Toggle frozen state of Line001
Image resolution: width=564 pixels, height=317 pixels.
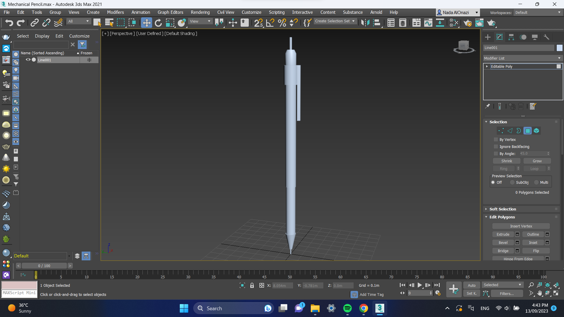point(89,60)
